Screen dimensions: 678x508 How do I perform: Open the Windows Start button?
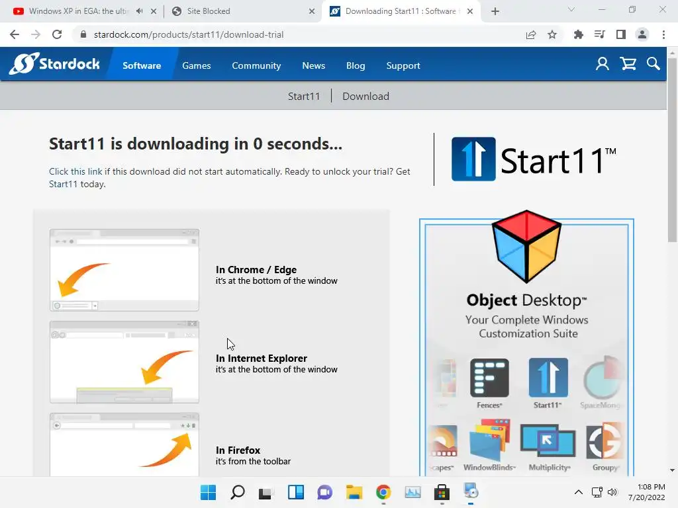tap(208, 492)
